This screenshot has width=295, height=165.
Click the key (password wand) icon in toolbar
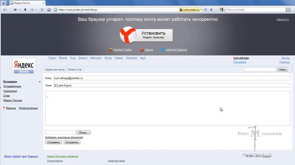pyautogui.click(x=5, y=10)
